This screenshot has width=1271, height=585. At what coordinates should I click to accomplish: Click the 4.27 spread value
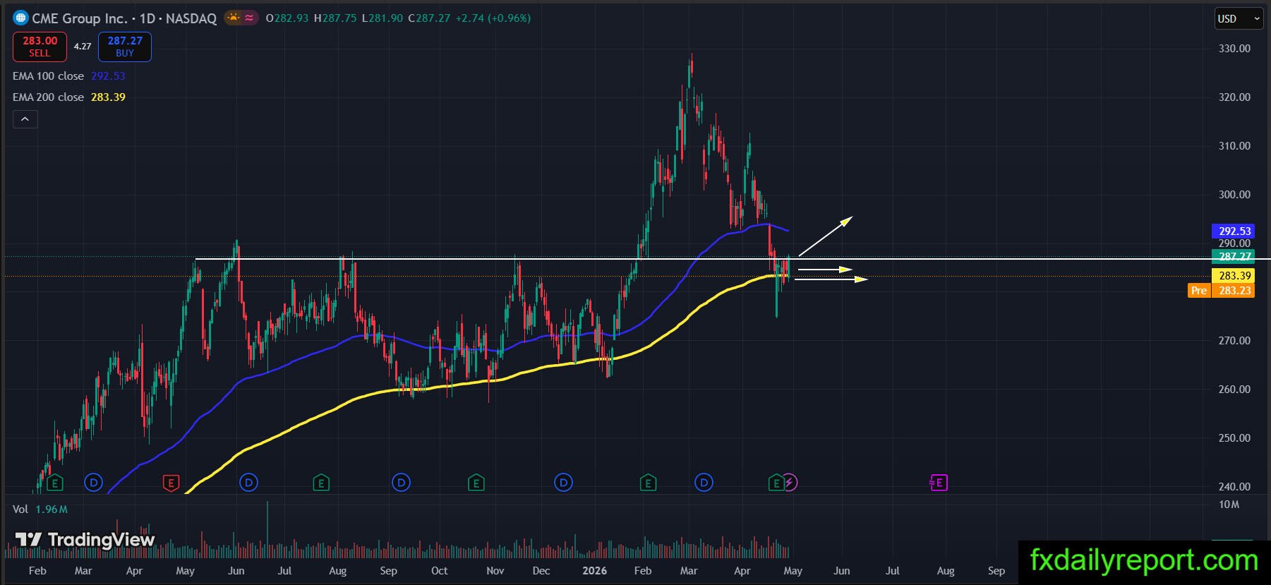(x=83, y=47)
